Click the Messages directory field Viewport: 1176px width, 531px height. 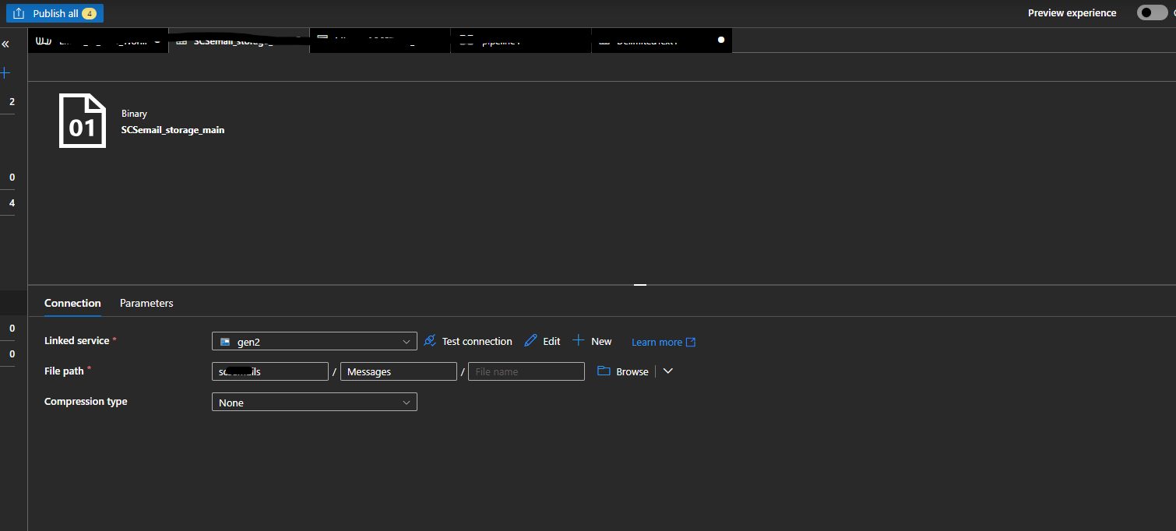pyautogui.click(x=398, y=371)
